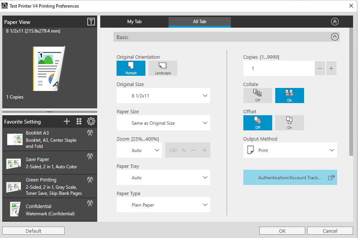Click the Default button

pos(33,231)
